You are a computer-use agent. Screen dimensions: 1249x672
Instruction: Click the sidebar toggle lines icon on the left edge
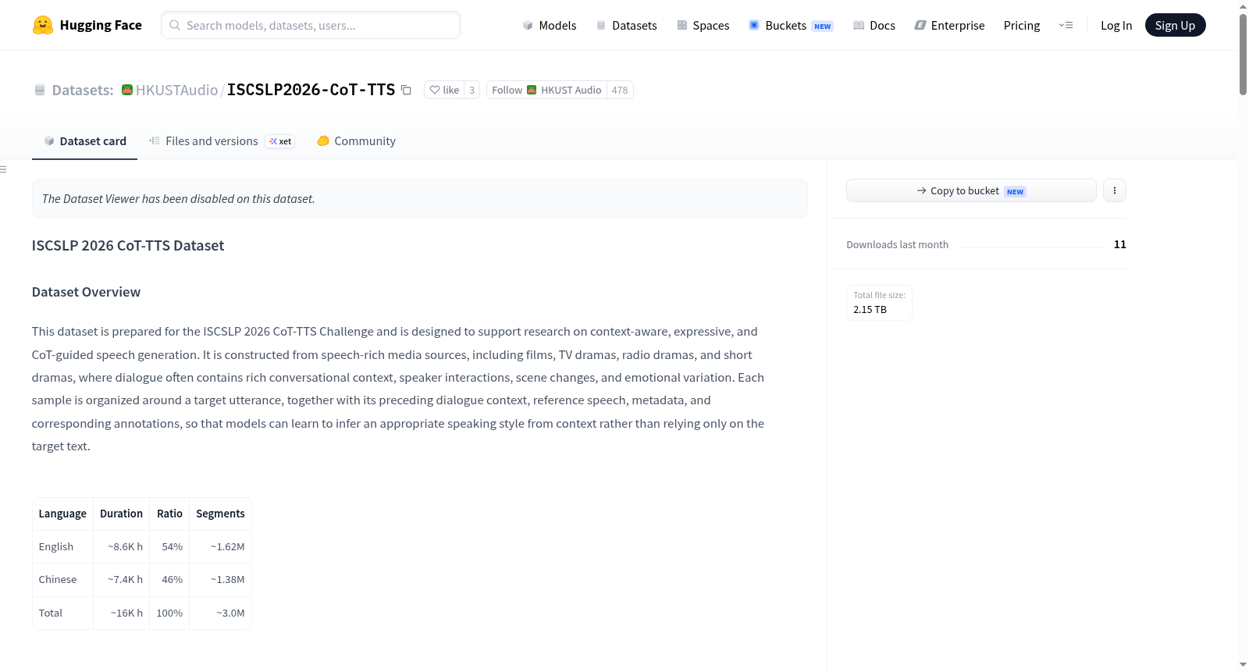(3, 169)
